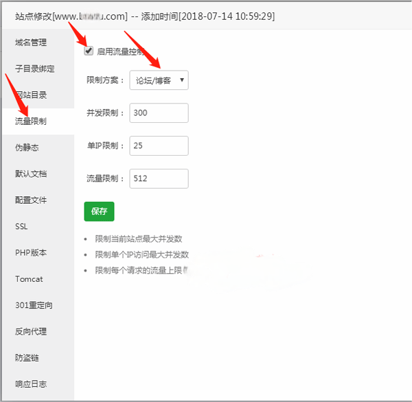
Task: Open the 默认文档 tab
Action: coord(31,174)
